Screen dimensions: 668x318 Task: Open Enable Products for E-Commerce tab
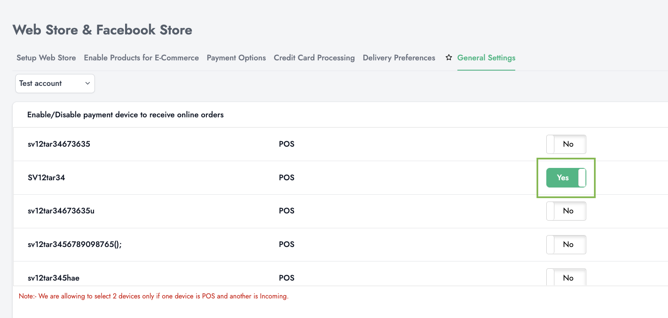coord(141,58)
